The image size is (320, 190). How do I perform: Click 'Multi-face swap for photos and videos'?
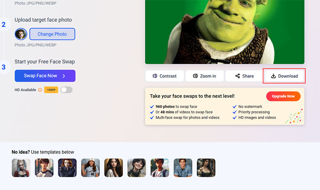pyautogui.click(x=188, y=117)
